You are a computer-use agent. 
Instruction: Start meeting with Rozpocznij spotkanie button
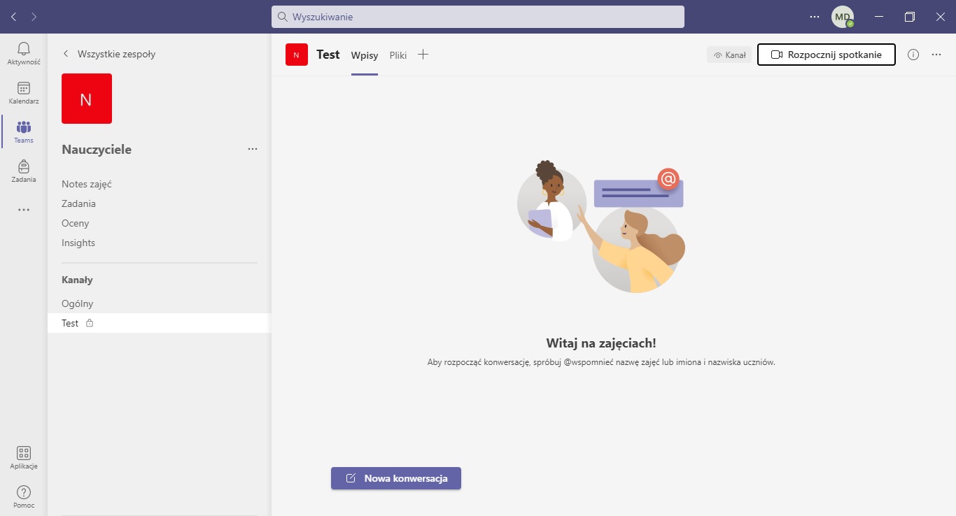click(x=826, y=55)
